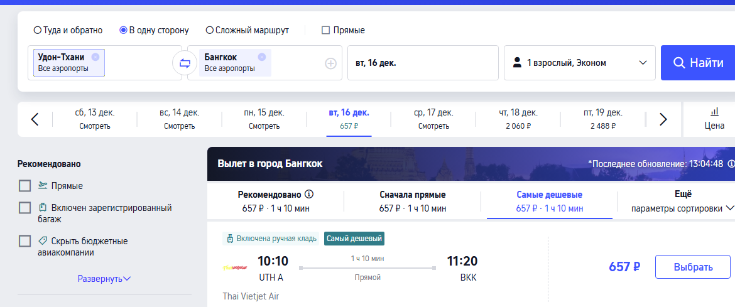Enable Включен зарегистрированный багаж filter
Viewport: 735px width, 307px height.
[25, 208]
